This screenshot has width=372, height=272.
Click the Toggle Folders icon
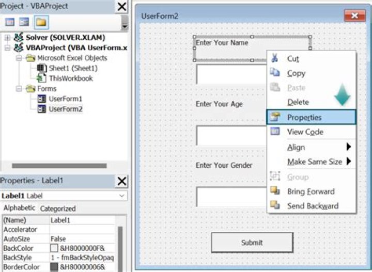pyautogui.click(x=41, y=22)
